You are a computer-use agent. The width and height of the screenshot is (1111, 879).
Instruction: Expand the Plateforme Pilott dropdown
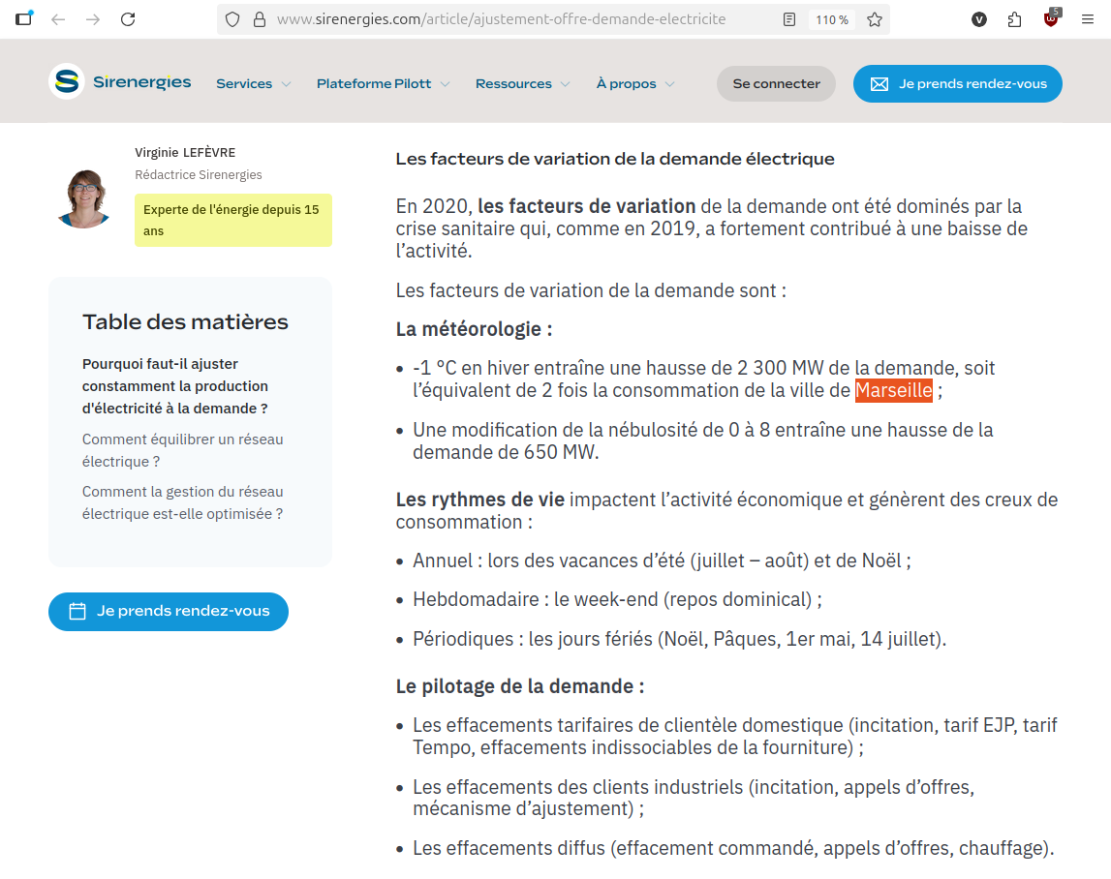(383, 84)
